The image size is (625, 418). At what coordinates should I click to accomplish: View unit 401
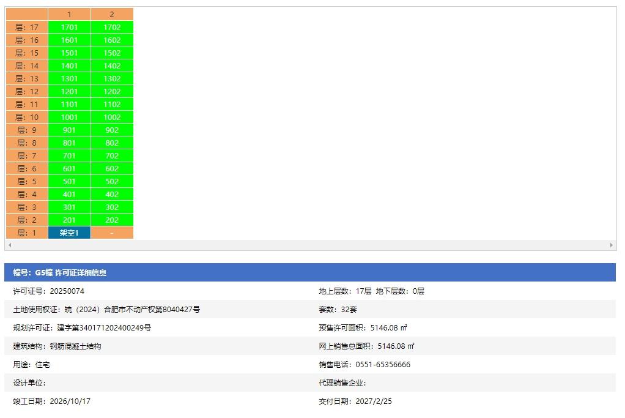coord(69,194)
